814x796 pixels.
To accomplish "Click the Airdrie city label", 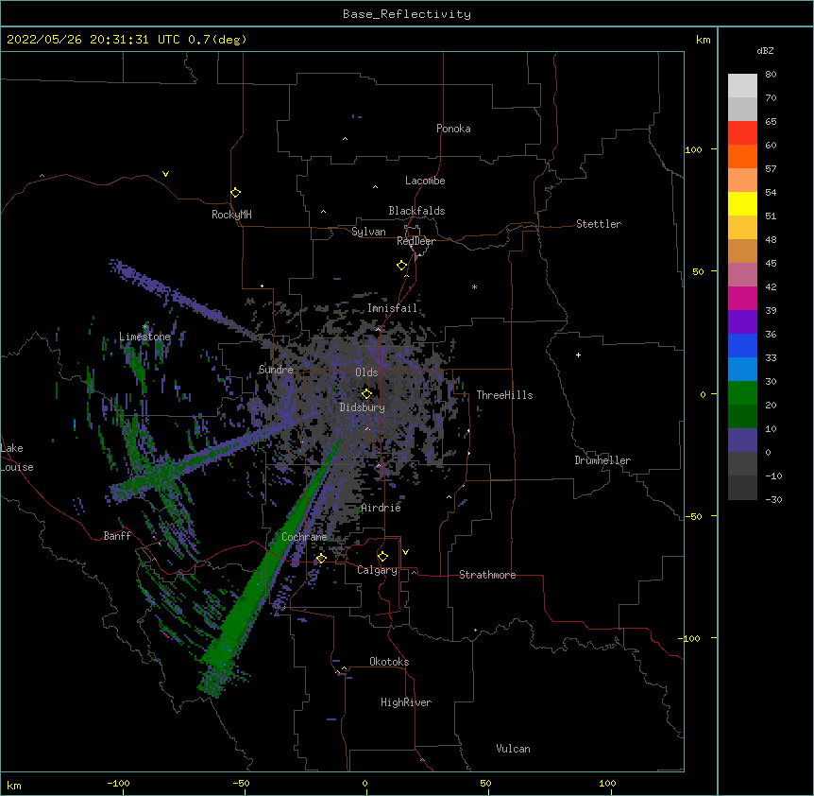I will coord(381,508).
